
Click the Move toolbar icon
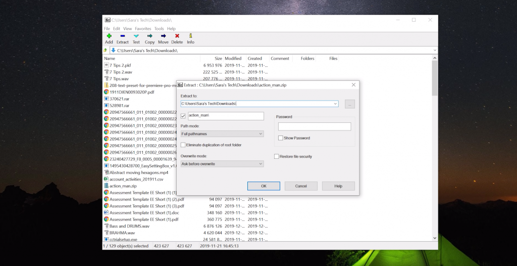[163, 36]
